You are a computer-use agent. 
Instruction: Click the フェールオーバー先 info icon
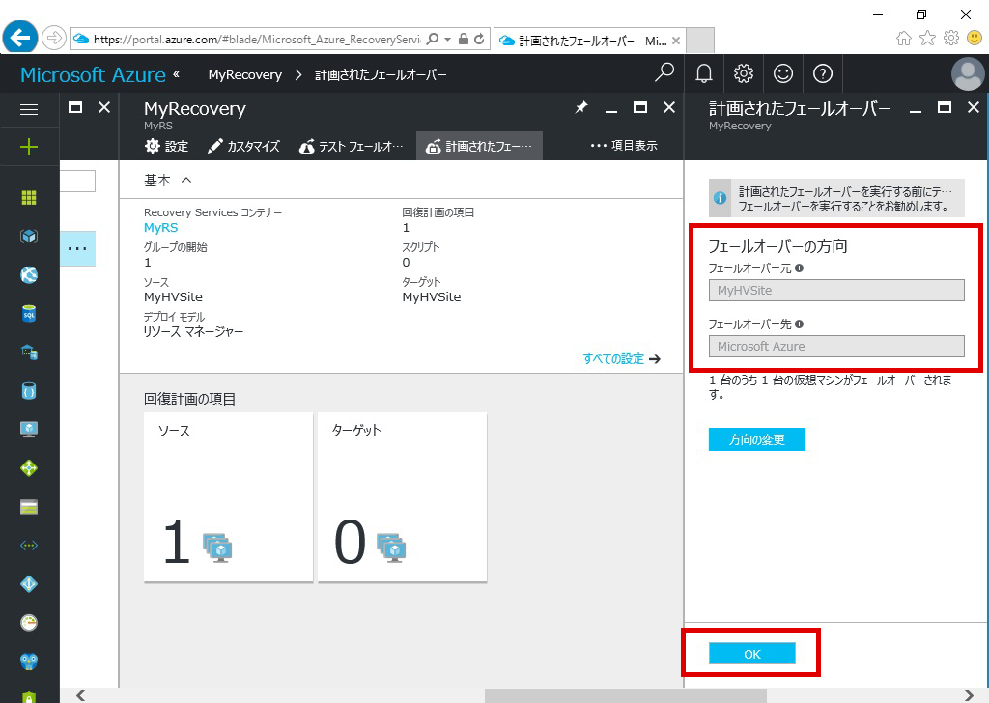[799, 324]
